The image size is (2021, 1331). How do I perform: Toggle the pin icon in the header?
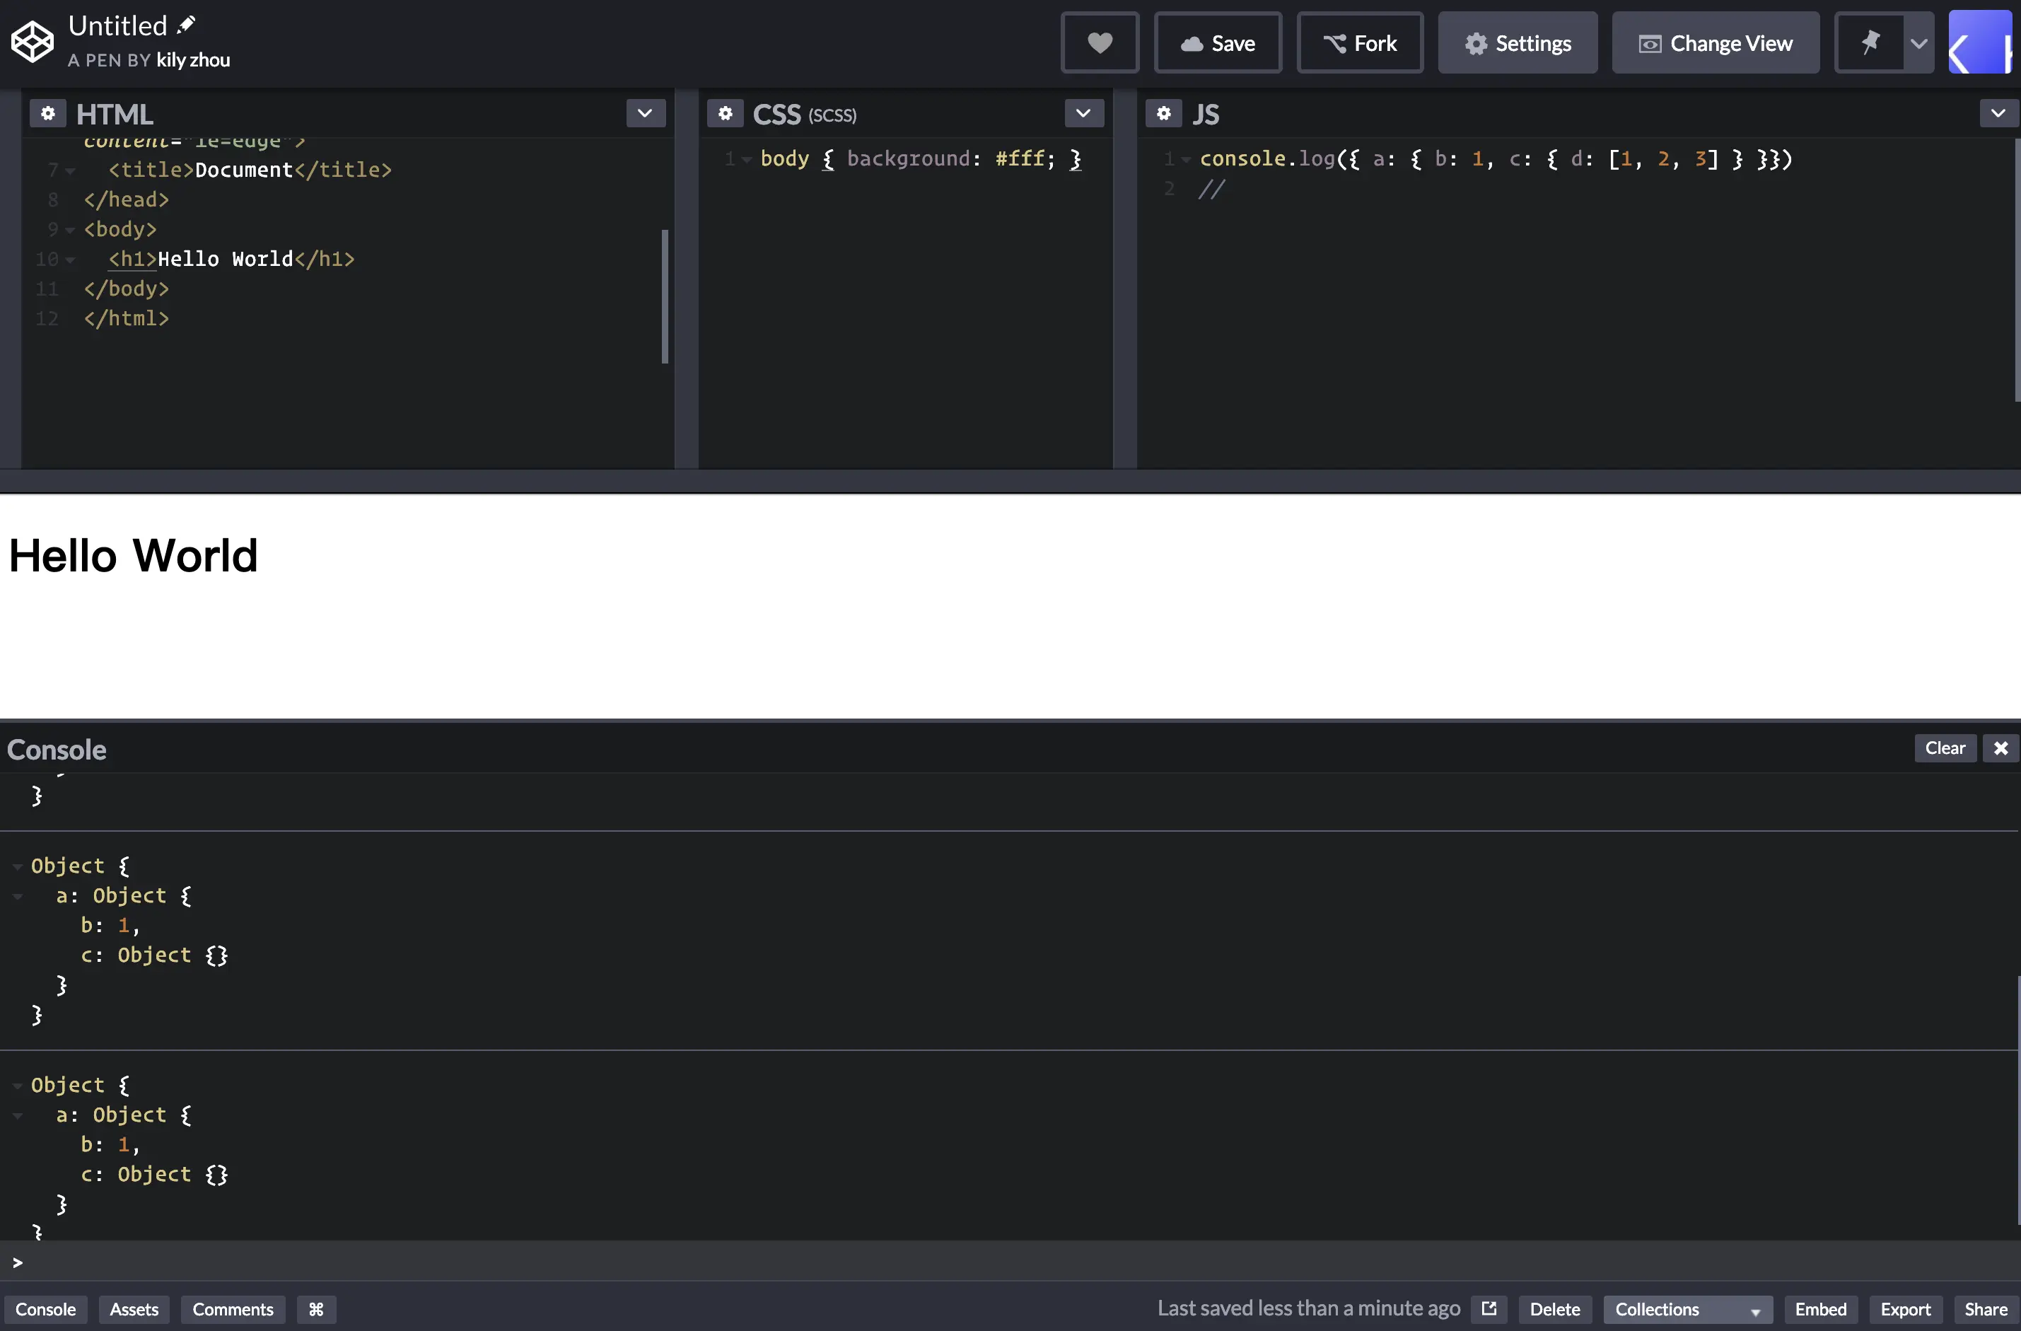1870,42
